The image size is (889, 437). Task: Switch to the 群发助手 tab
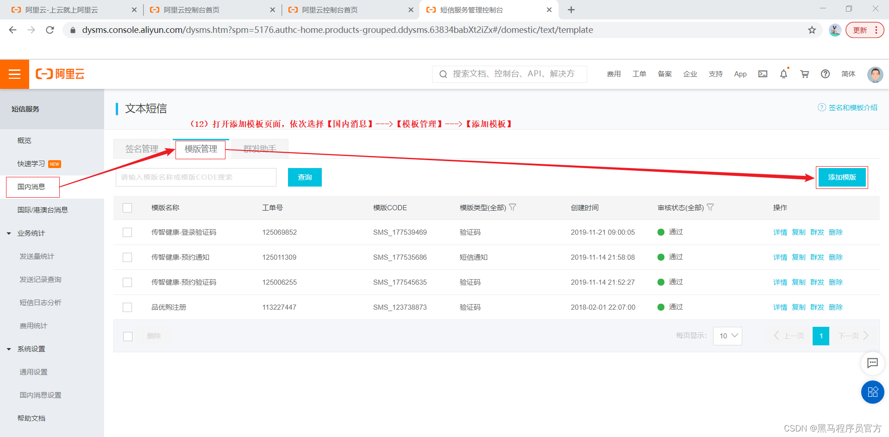260,149
